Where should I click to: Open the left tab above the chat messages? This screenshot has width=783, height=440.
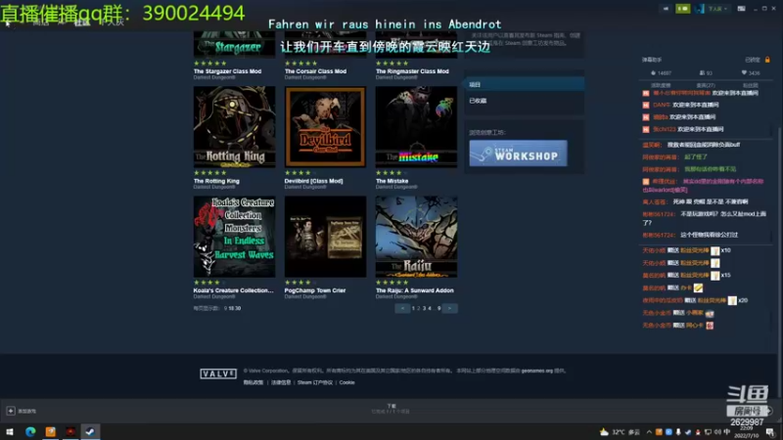tap(661, 85)
